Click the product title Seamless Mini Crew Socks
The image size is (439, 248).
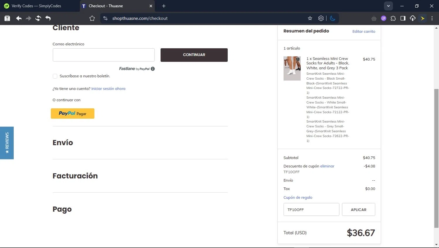pos(328,63)
